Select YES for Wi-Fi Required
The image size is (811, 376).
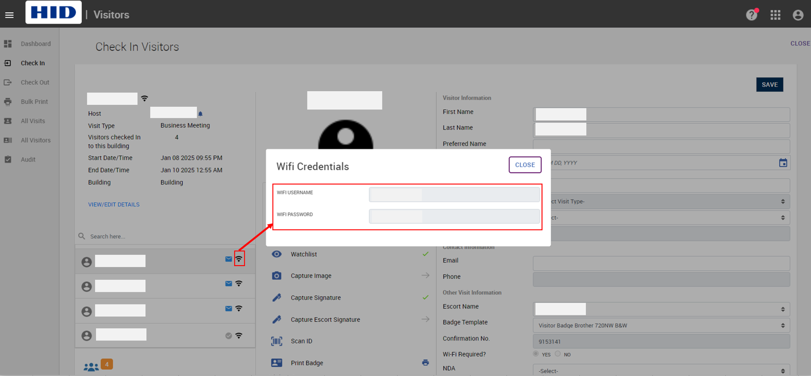tap(536, 354)
